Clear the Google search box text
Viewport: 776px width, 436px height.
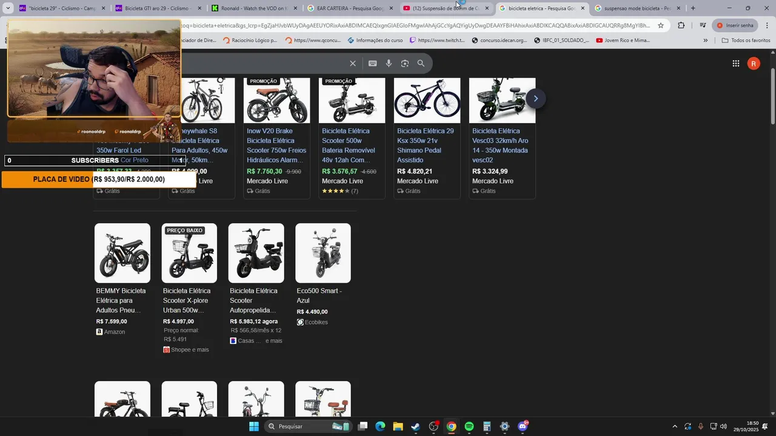[x=353, y=64]
